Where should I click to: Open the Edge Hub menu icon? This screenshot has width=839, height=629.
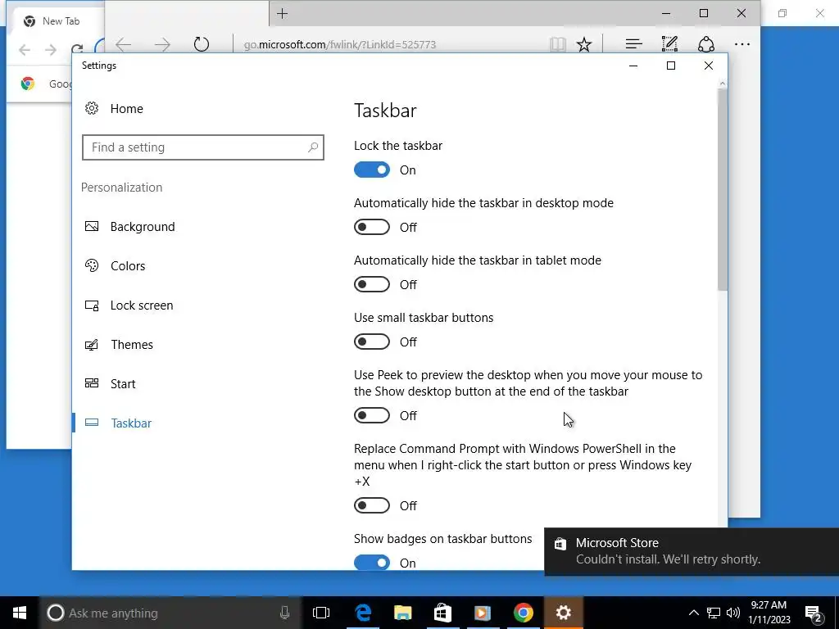[633, 44]
